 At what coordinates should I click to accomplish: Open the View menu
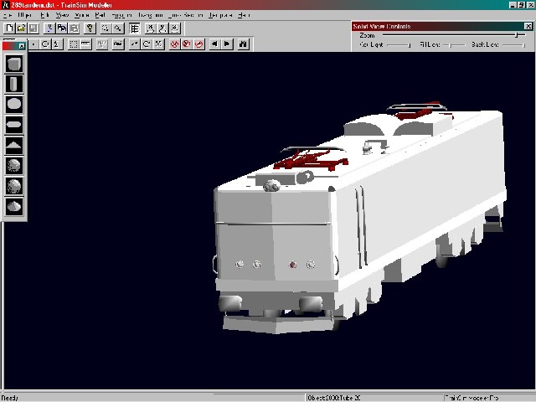pyautogui.click(x=61, y=15)
